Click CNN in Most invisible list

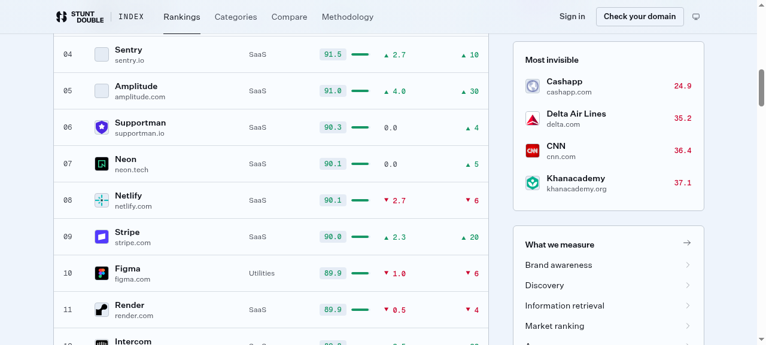tap(556, 146)
